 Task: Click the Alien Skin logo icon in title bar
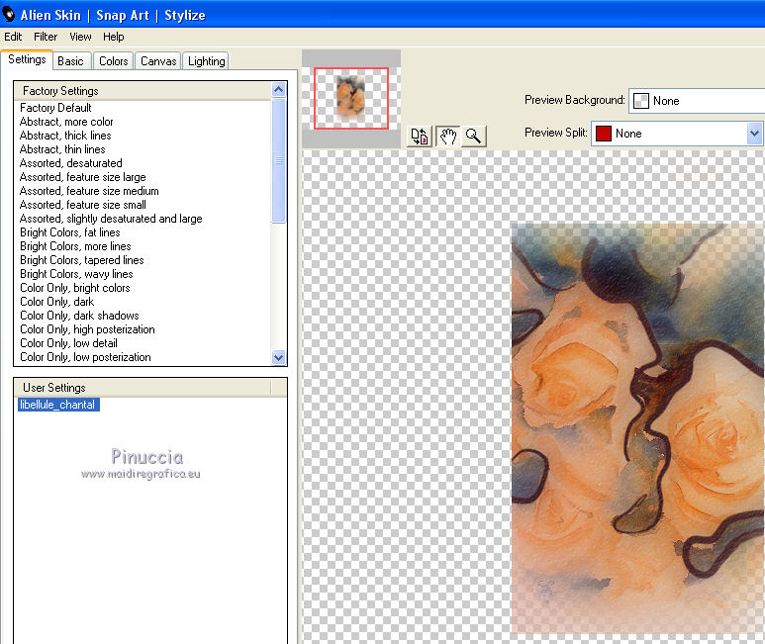pos(8,15)
